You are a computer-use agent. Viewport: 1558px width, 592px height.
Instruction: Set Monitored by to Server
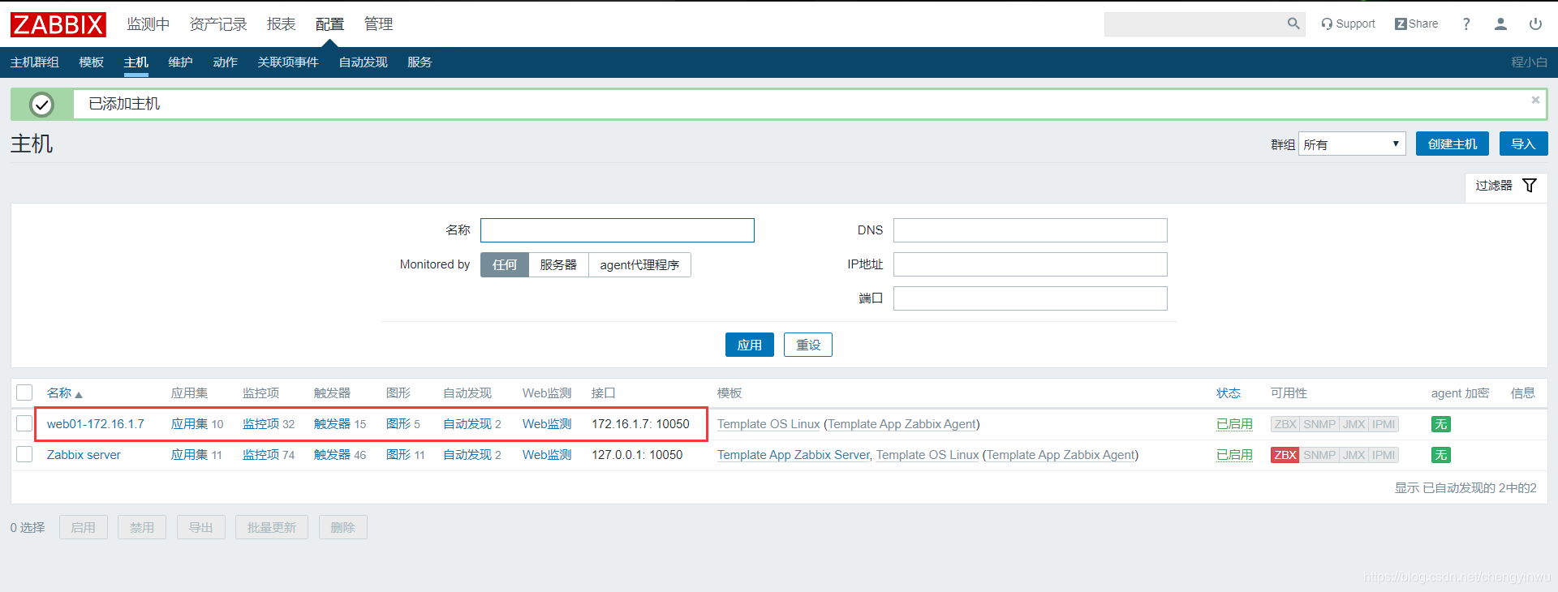pyautogui.click(x=558, y=265)
